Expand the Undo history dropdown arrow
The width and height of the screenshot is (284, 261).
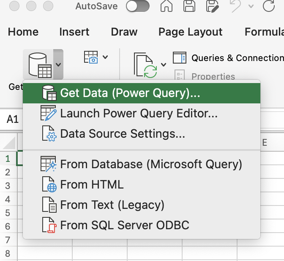pyautogui.click(x=251, y=6)
